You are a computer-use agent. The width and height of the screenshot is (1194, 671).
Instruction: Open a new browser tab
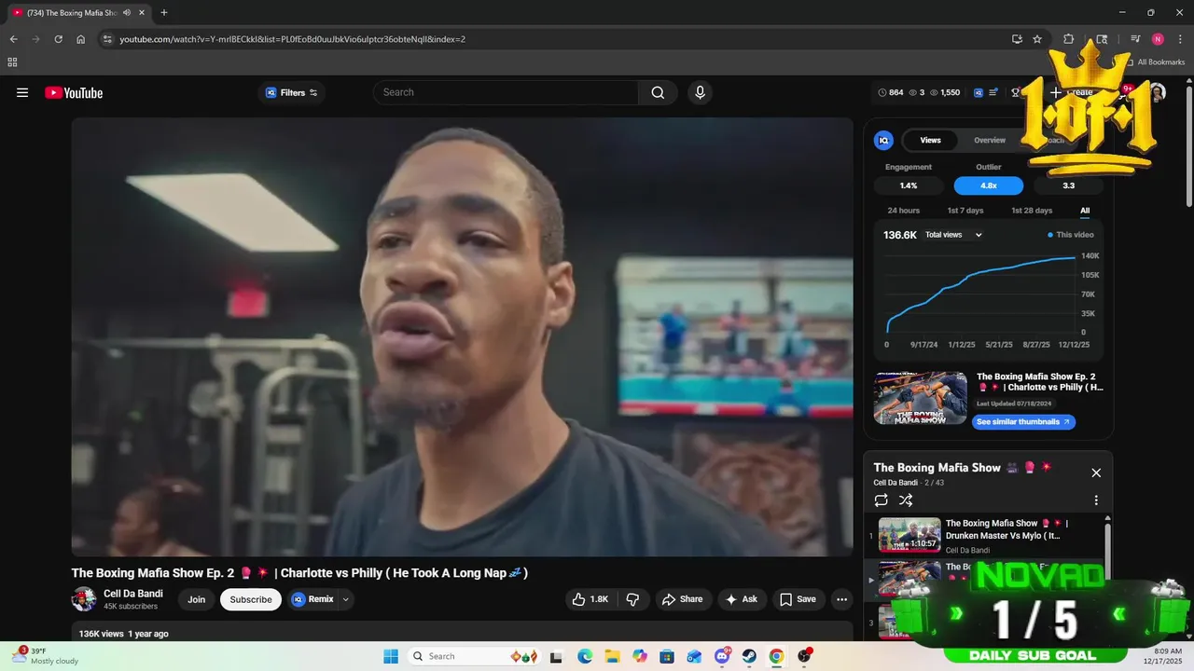[x=164, y=13]
